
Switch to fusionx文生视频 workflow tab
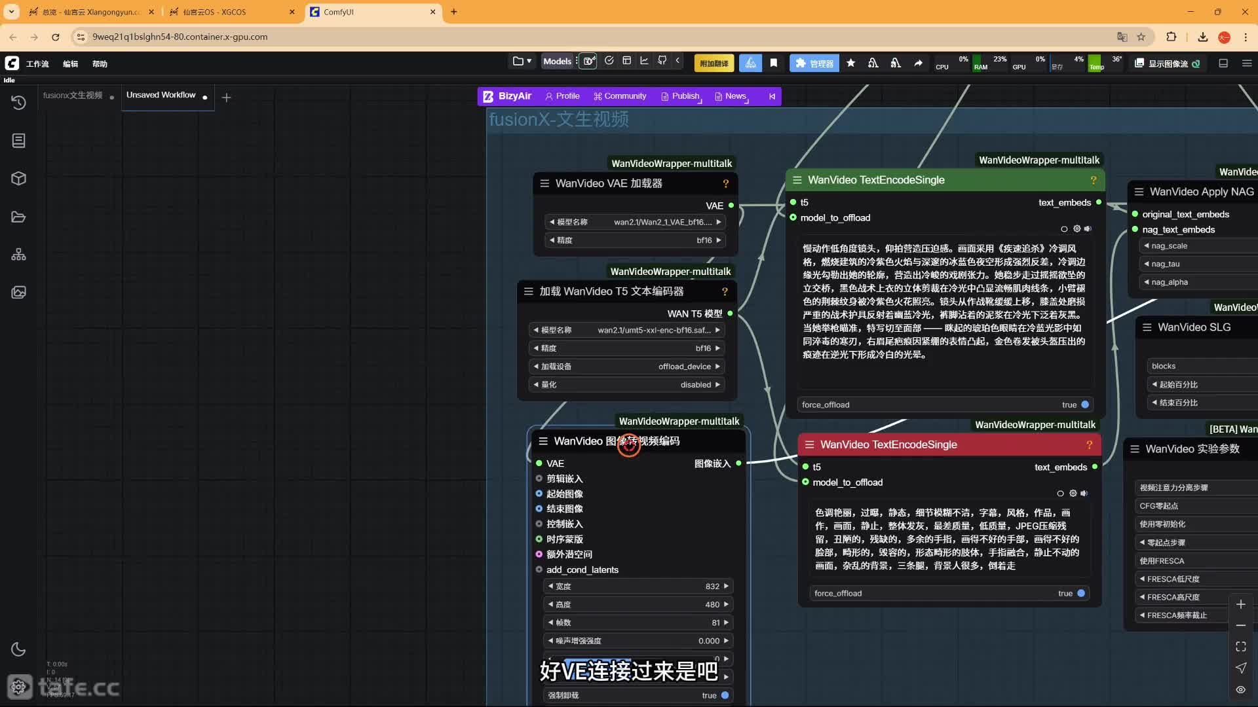coord(73,96)
